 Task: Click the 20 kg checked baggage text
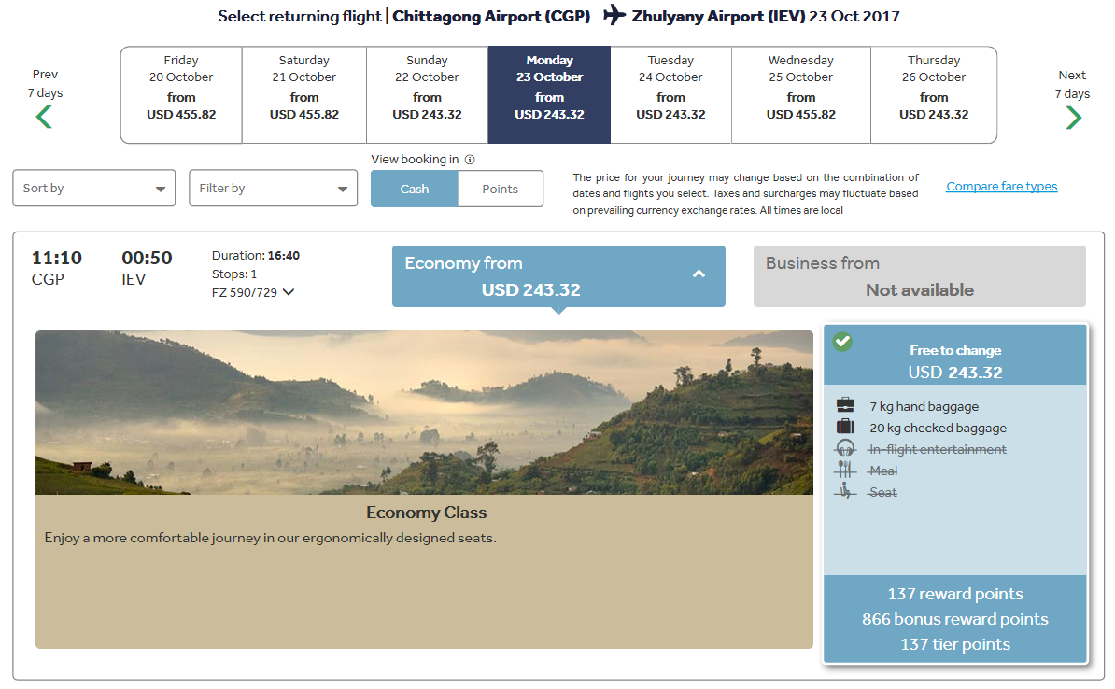point(938,428)
